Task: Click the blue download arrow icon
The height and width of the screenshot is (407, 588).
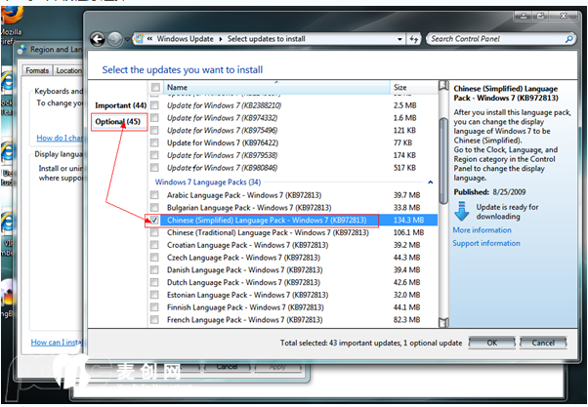Action: pyautogui.click(x=461, y=211)
